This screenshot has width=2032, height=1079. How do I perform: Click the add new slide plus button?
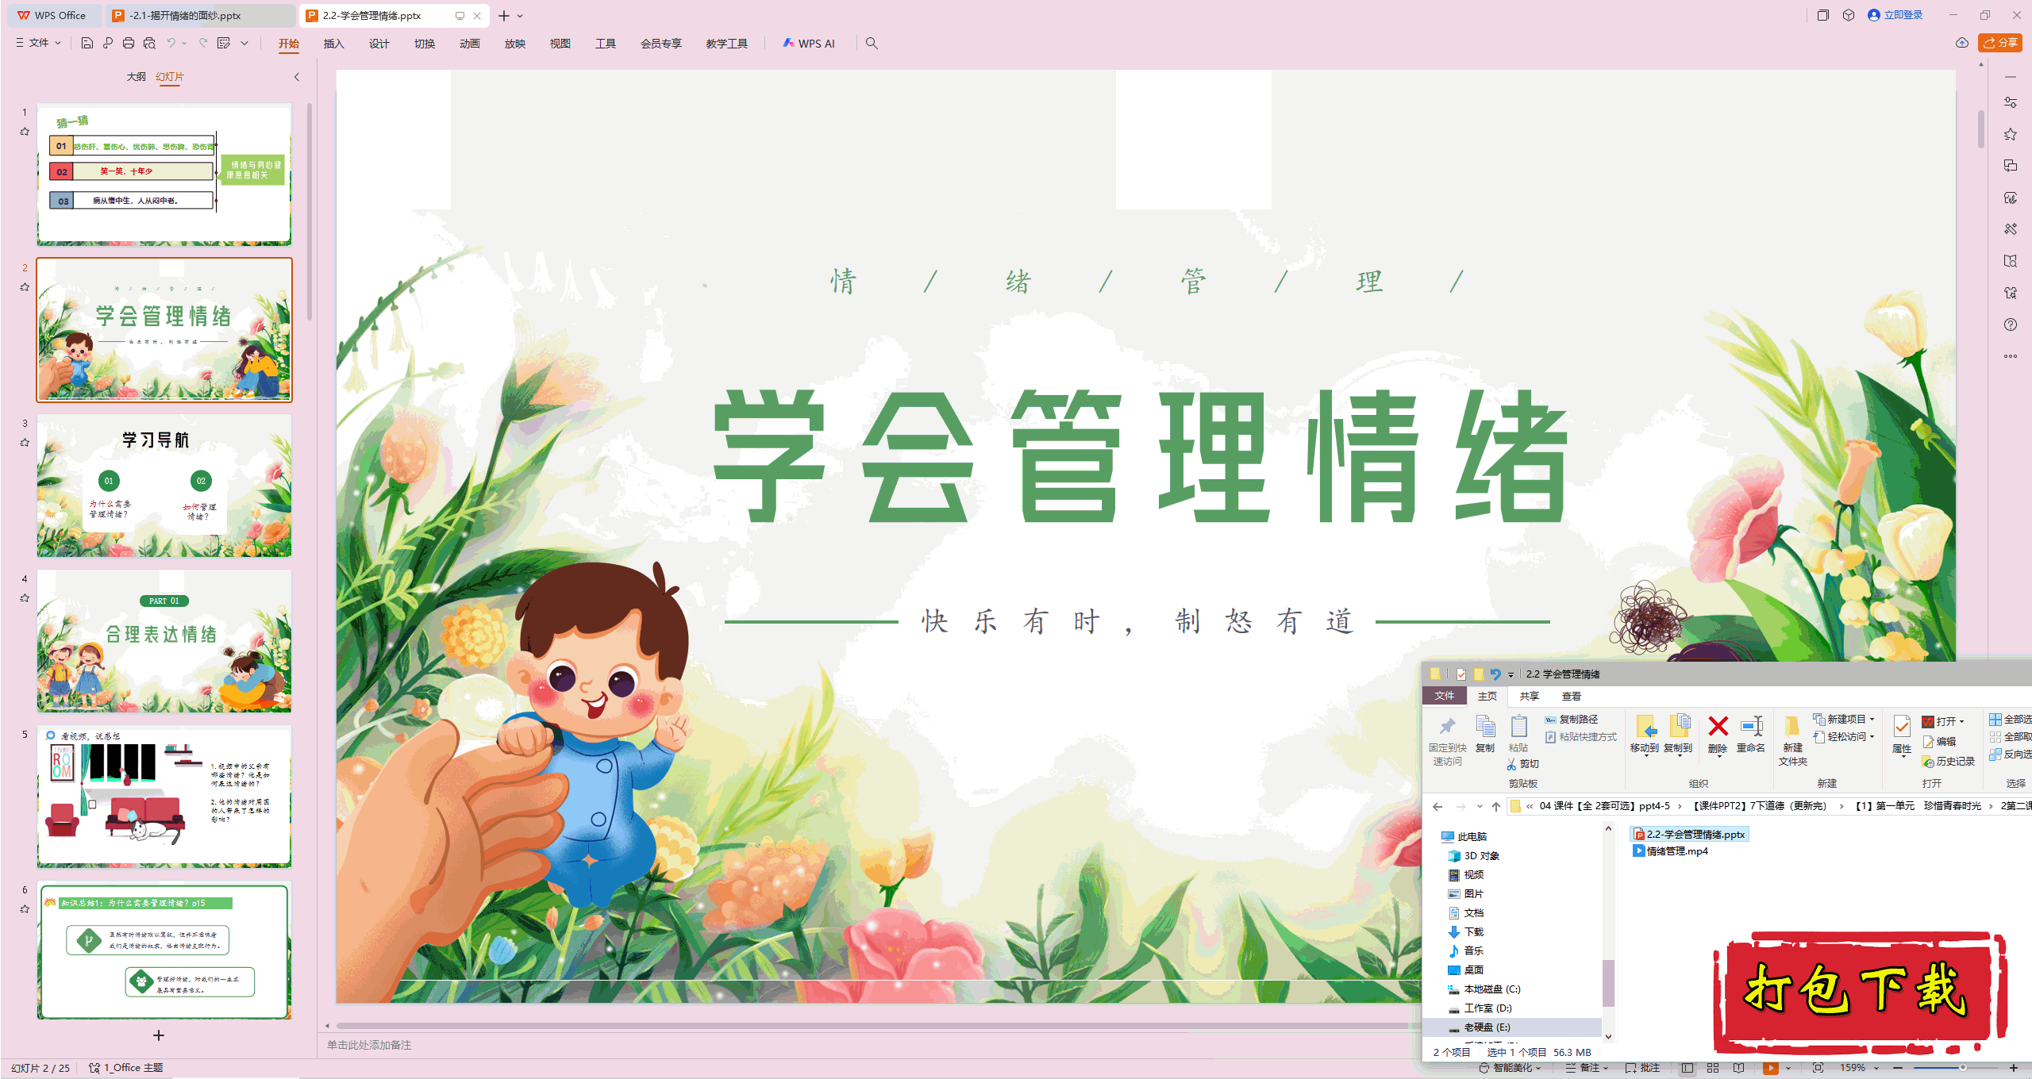coord(158,1035)
